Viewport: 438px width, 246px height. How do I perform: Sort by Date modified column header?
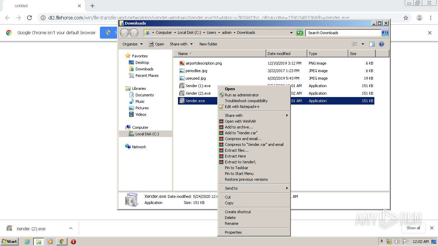tap(286, 54)
